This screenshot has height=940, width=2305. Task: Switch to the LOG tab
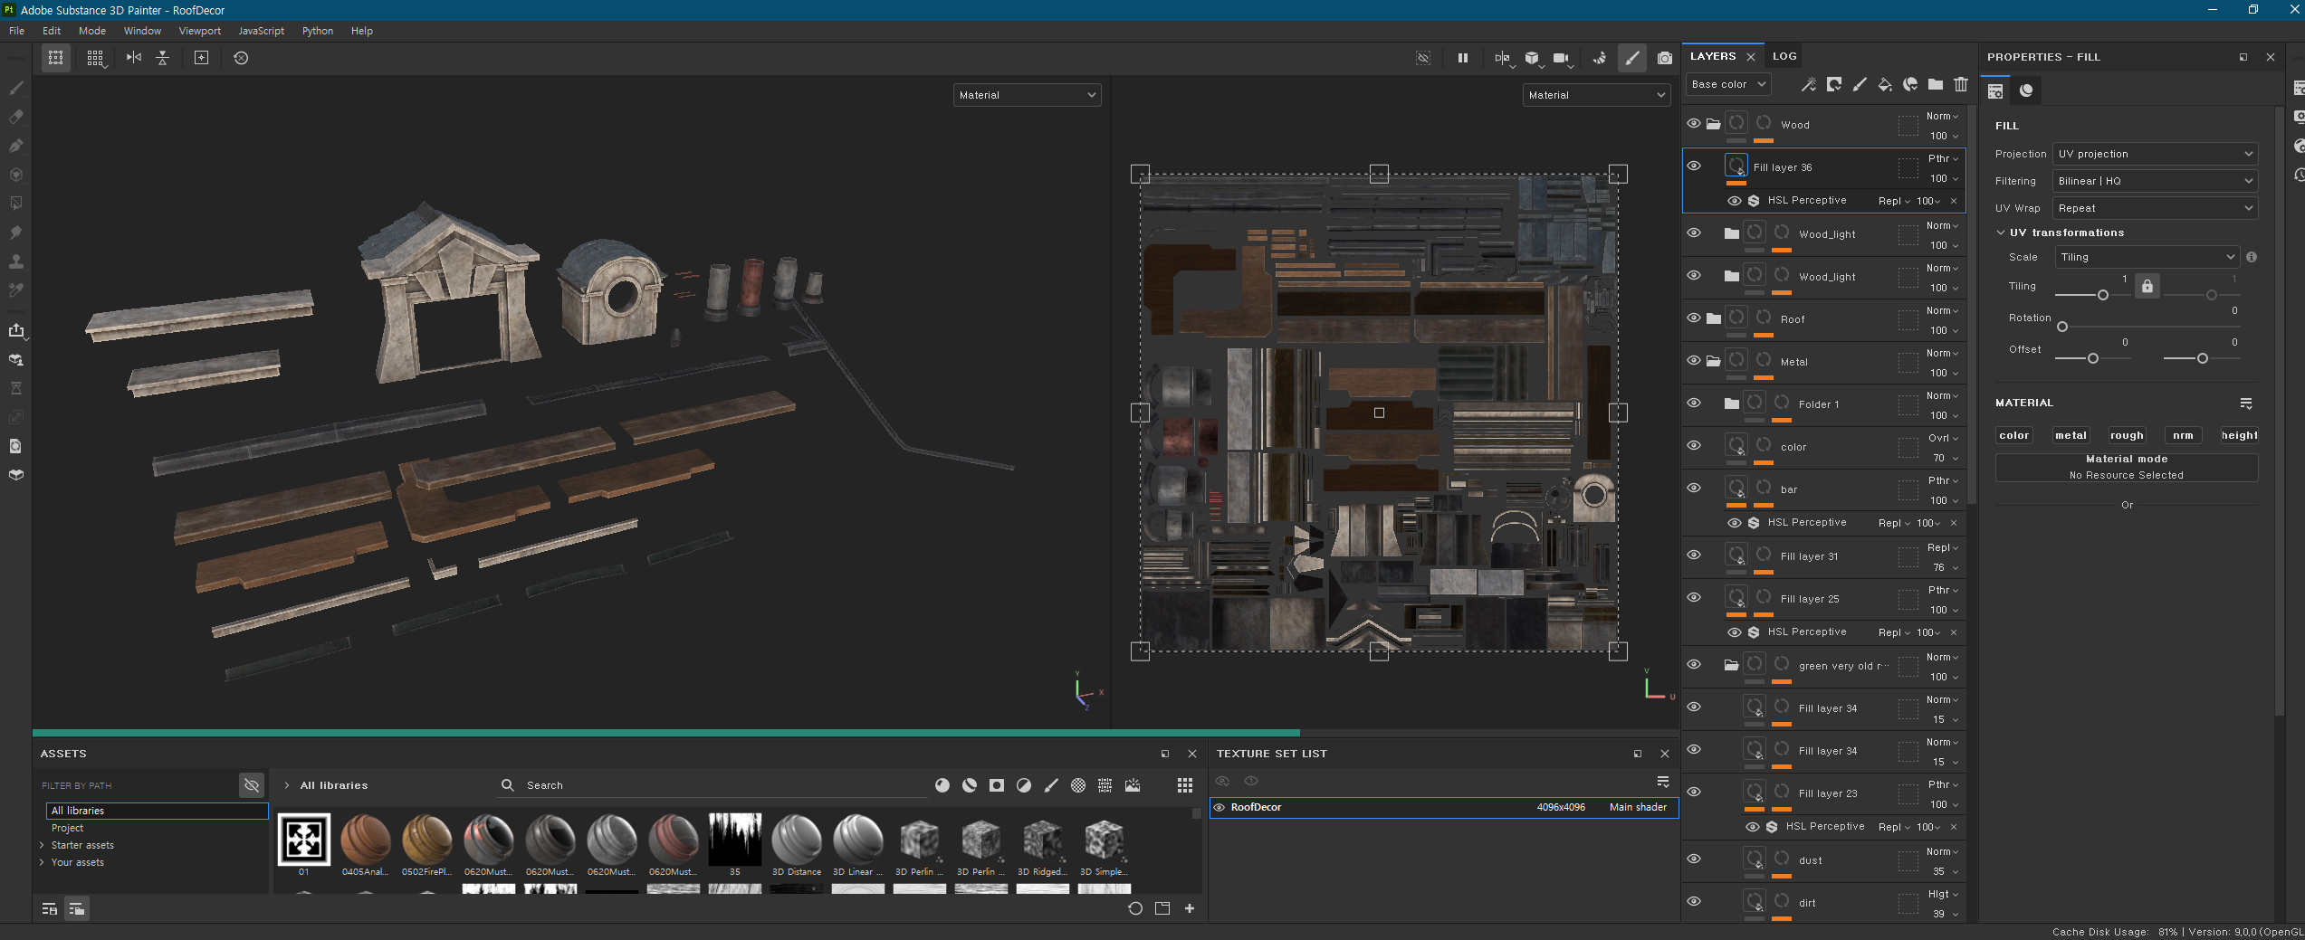(1784, 56)
